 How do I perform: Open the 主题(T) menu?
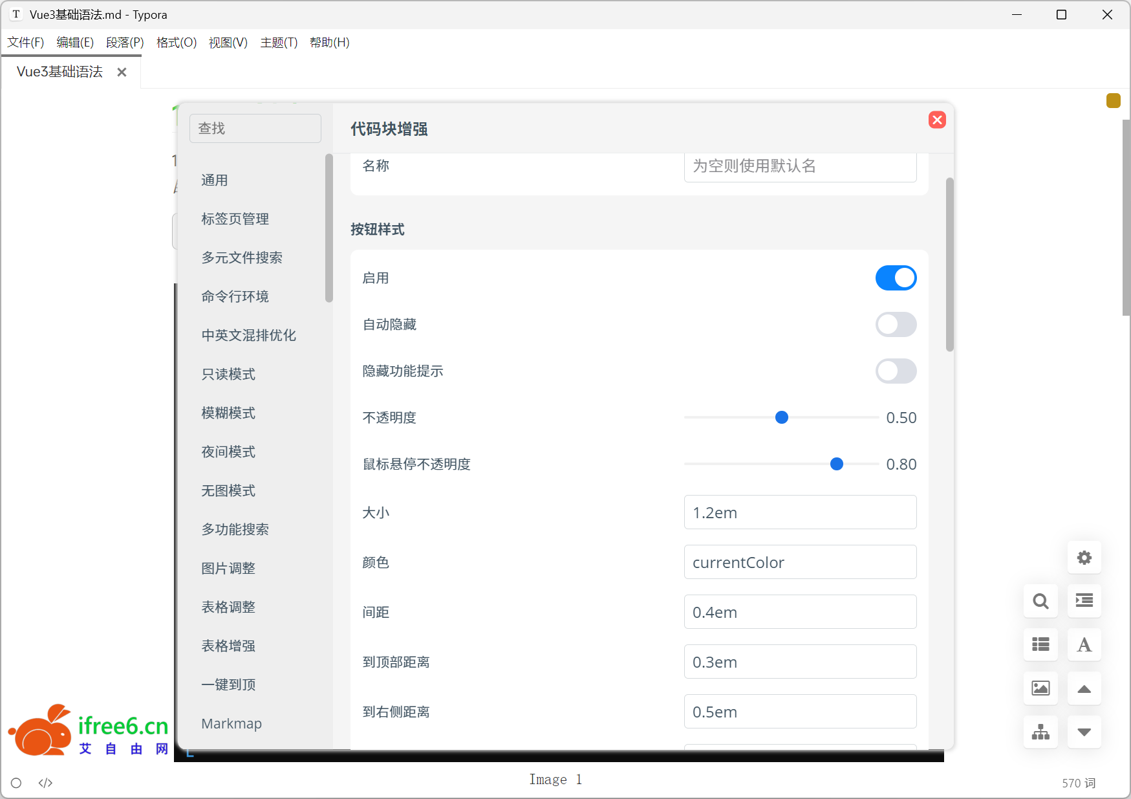[x=279, y=43]
